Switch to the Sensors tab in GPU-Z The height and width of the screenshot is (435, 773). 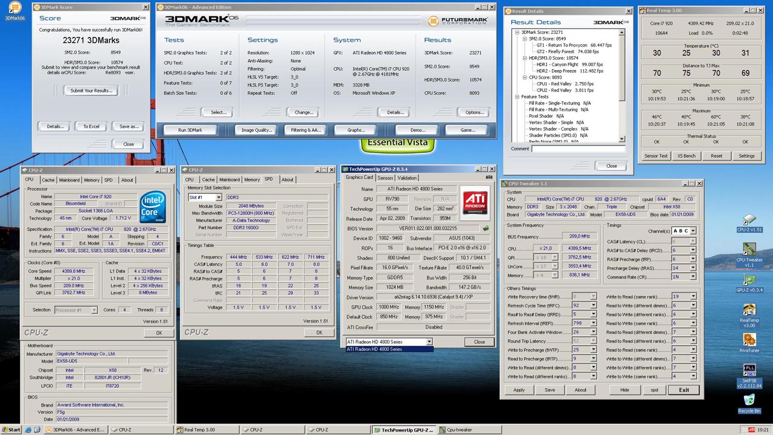[x=385, y=178]
